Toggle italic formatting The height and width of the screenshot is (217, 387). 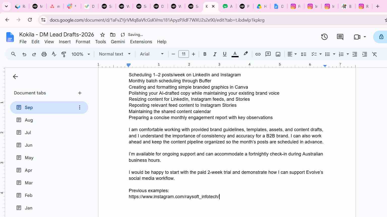215,54
